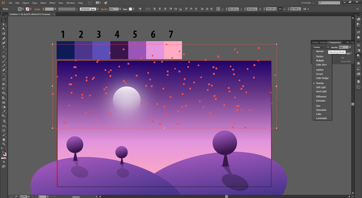Click the Isolate Selected Object icon
This screenshot has width=362, height=198.
pyautogui.click(x=305, y=9)
